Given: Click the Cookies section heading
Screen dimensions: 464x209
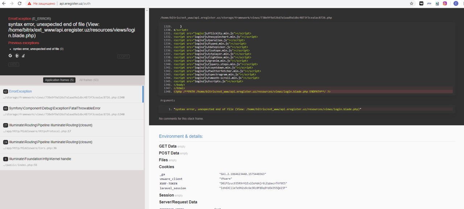Looking at the screenshot, I should [166, 167].
